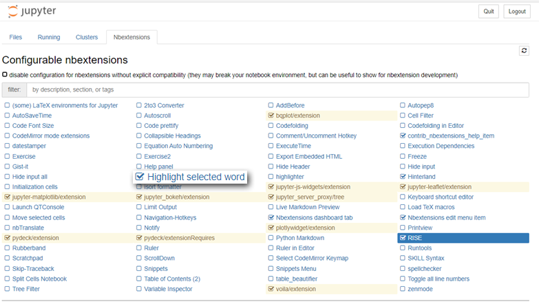Toggle the disable configuration compatibility checkbox

point(5,74)
